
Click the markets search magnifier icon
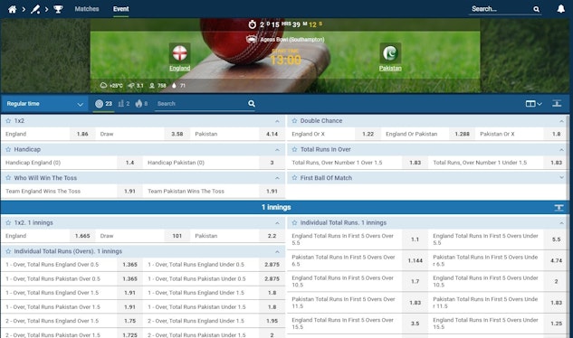[x=252, y=104]
